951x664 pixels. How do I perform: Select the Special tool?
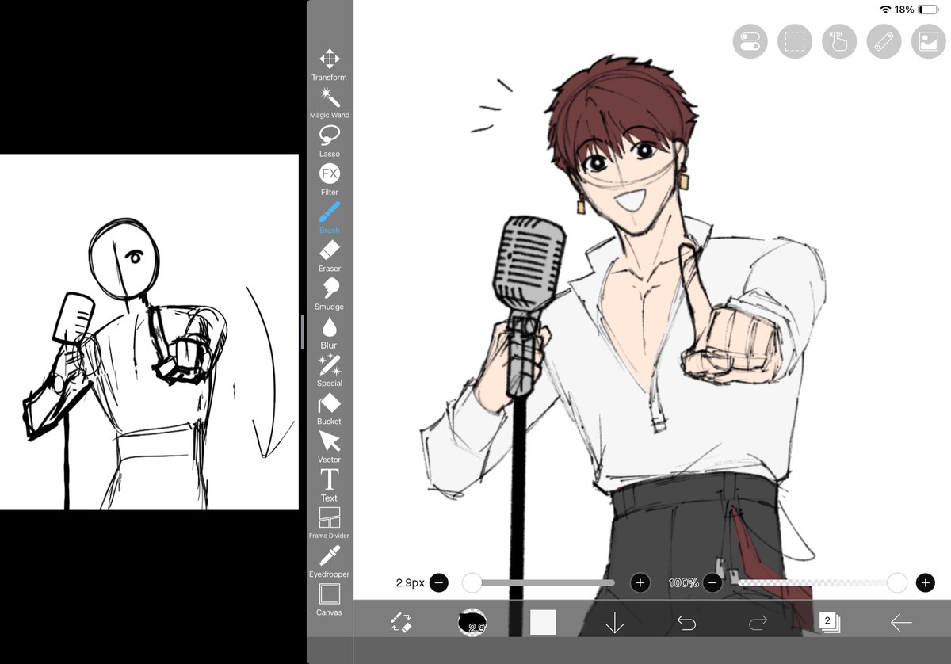[329, 371]
